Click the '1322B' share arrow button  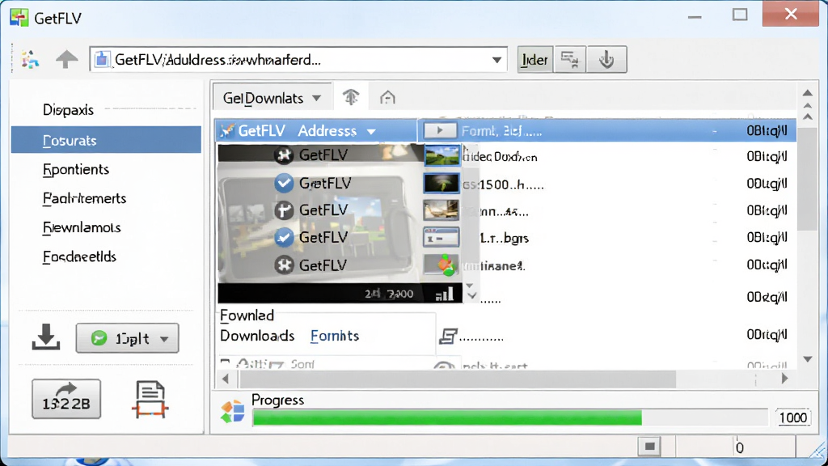click(66, 399)
